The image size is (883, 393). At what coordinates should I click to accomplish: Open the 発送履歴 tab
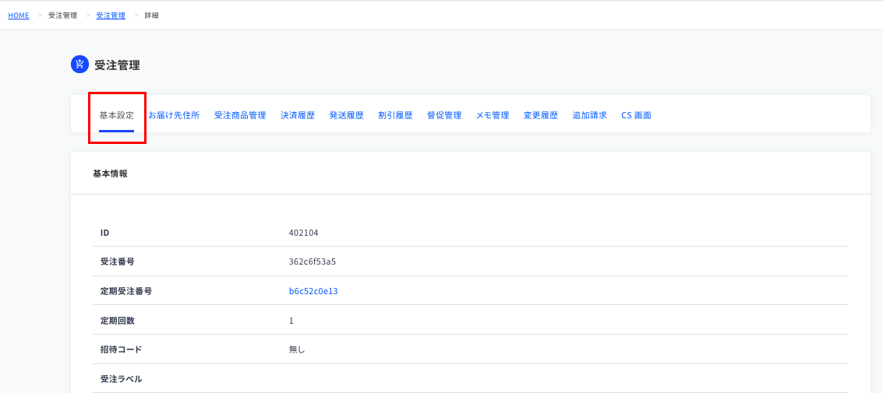click(346, 115)
